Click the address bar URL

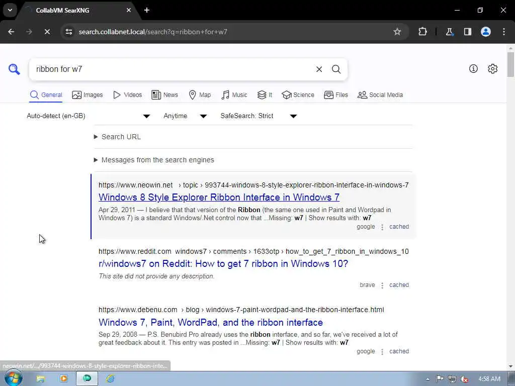coord(153,32)
